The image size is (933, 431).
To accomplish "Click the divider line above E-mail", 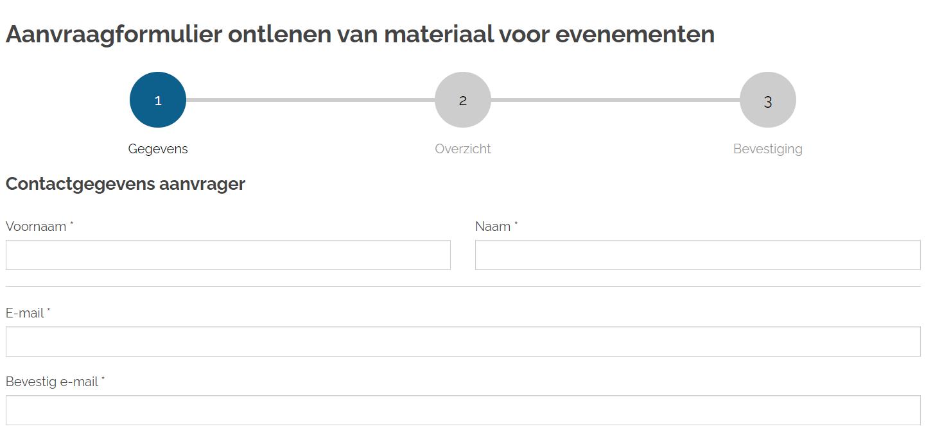I will [x=463, y=286].
